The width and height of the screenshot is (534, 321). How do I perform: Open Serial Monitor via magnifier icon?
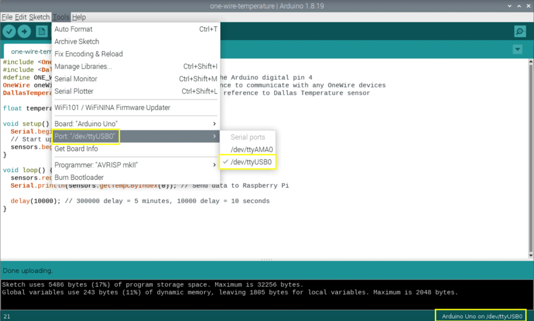pos(520,32)
